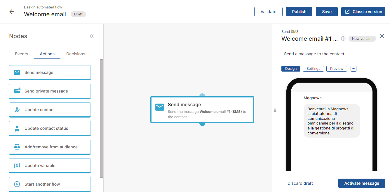Open the three-dots more options menu
This screenshot has width=390, height=192.
click(x=353, y=69)
